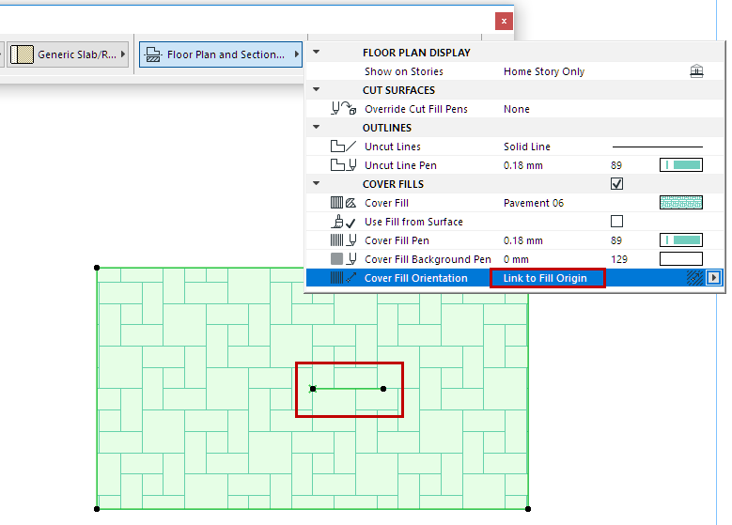Toggle the Use Fill from Surface checkbox
This screenshot has height=525, width=732.
point(616,222)
